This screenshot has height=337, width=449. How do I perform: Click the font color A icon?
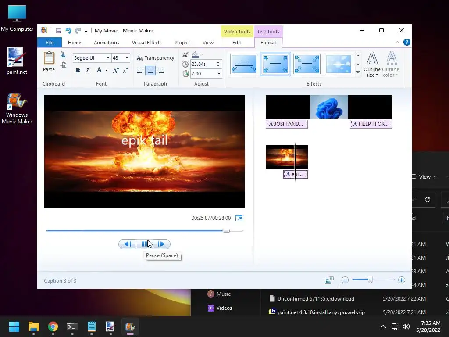click(99, 70)
